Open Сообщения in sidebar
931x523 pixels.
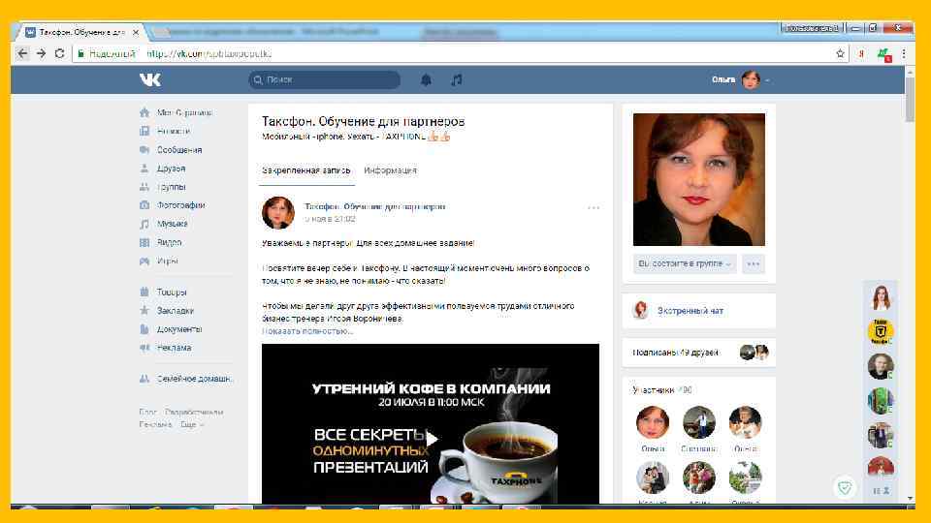(171, 149)
